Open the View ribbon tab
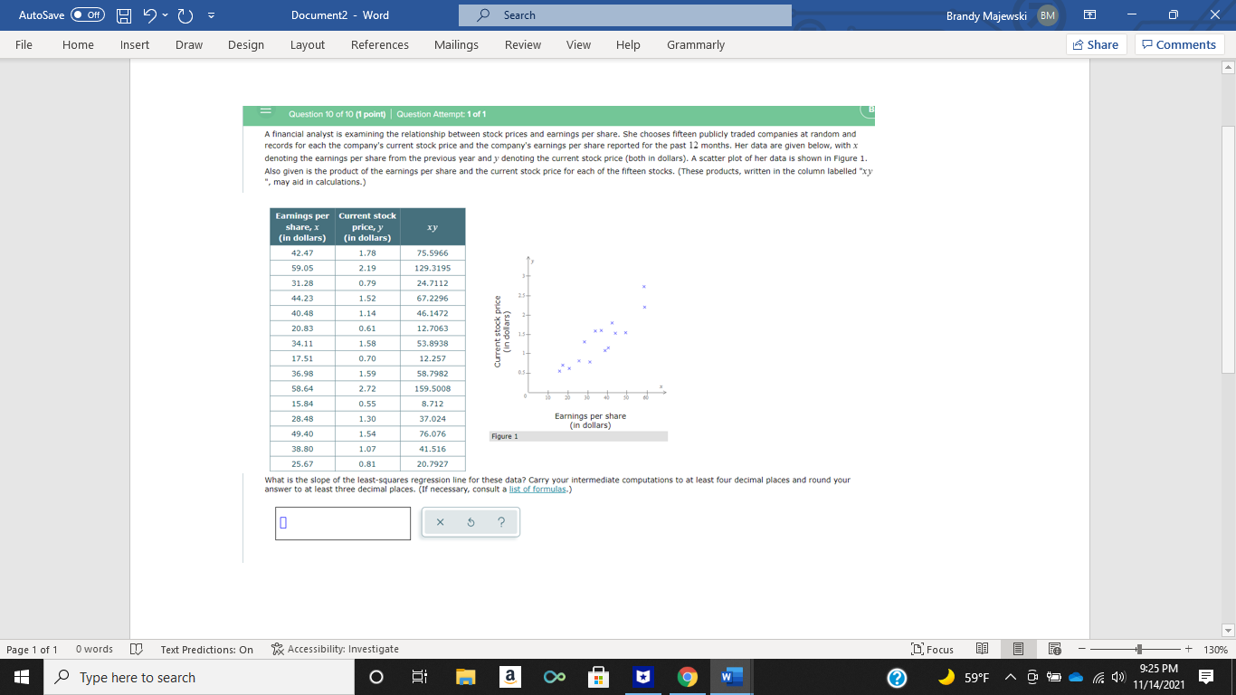The width and height of the screenshot is (1236, 695). (578, 44)
